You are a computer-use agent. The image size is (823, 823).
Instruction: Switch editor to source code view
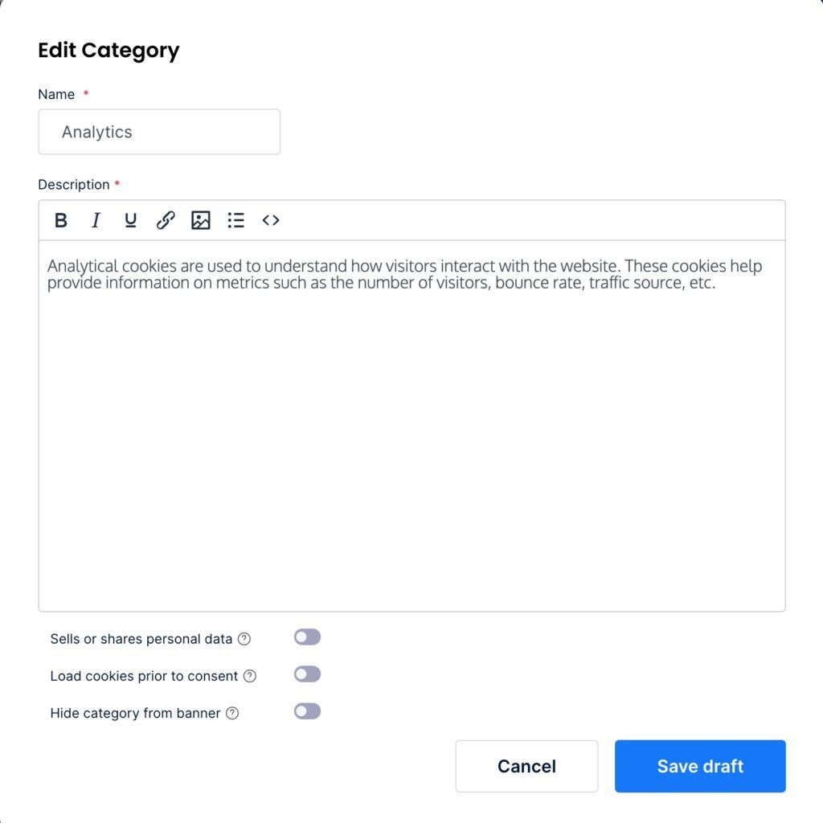pyautogui.click(x=271, y=220)
